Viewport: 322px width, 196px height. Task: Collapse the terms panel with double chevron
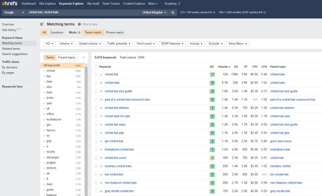84,57
